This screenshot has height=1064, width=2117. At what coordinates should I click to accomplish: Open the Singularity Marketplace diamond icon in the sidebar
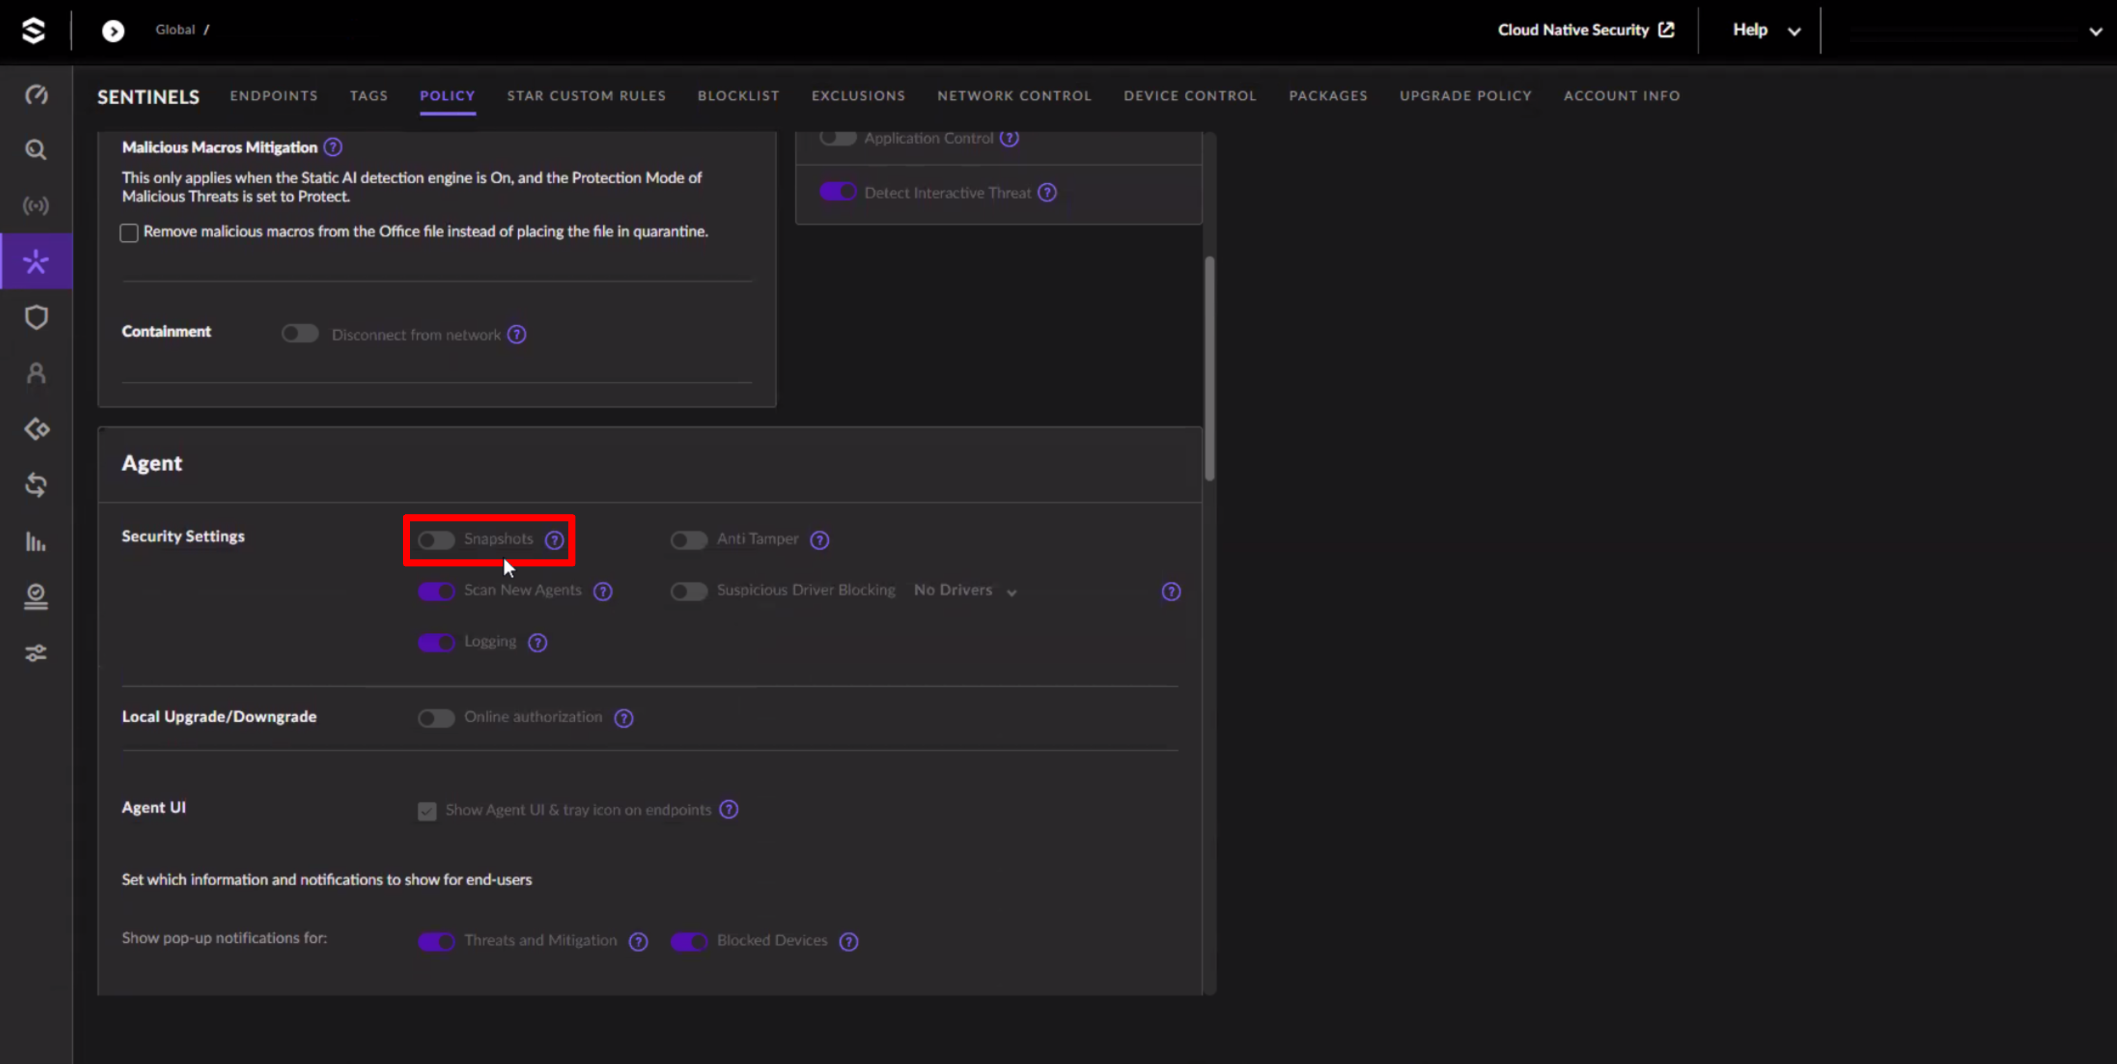(x=36, y=429)
